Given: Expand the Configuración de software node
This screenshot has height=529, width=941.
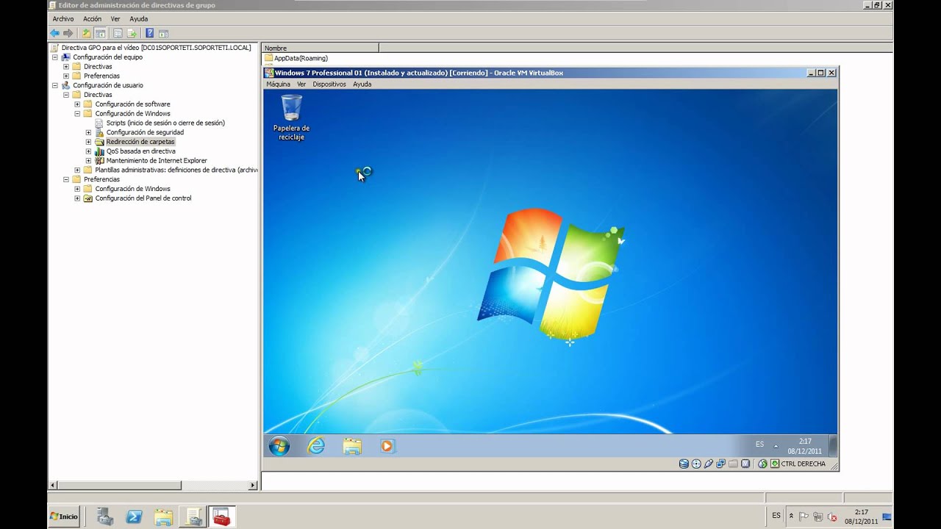Looking at the screenshot, I should pyautogui.click(x=77, y=104).
